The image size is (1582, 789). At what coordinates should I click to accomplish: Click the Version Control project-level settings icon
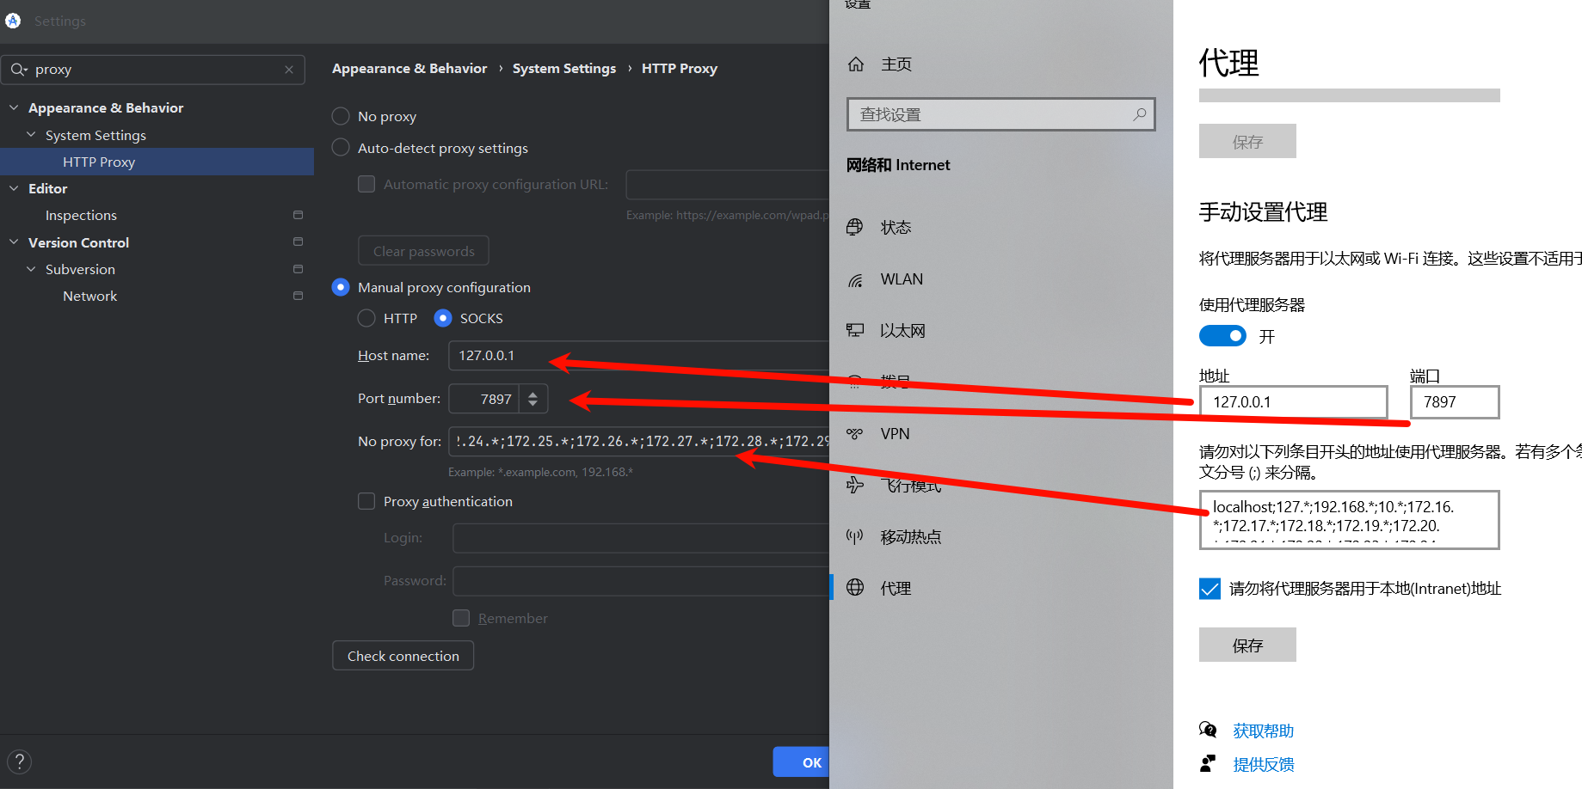click(x=298, y=242)
